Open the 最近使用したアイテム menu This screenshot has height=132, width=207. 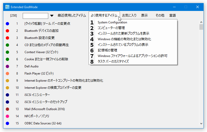(x=72, y=16)
